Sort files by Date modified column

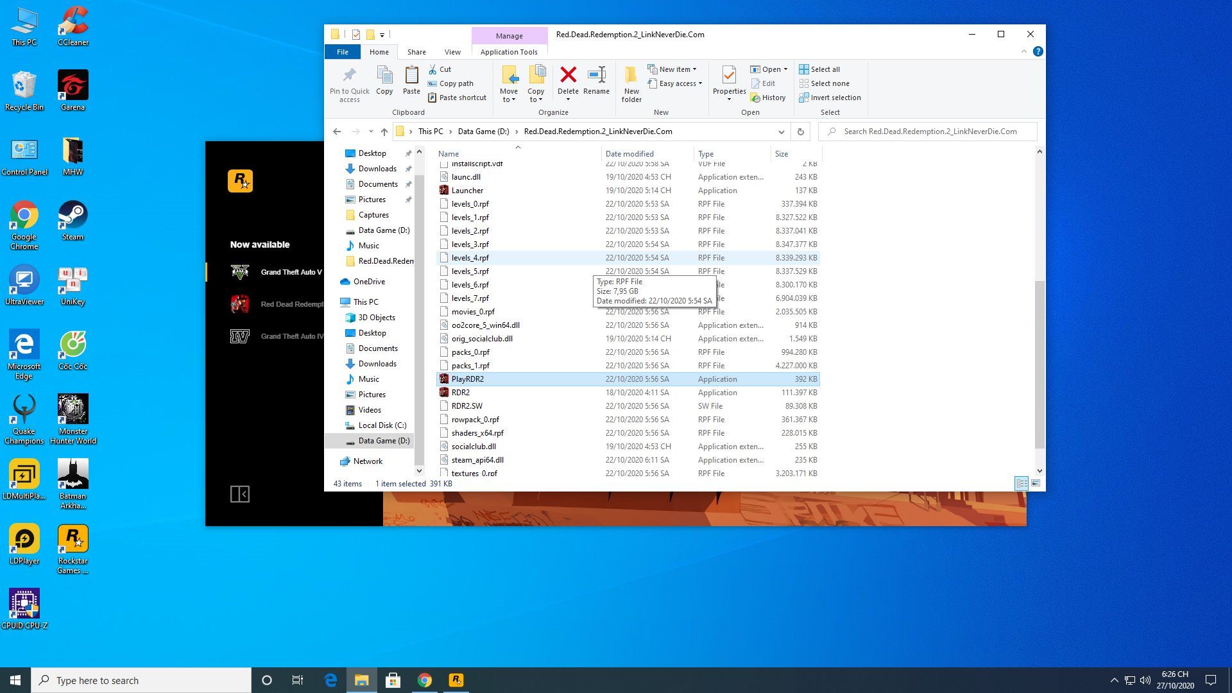tap(648, 153)
